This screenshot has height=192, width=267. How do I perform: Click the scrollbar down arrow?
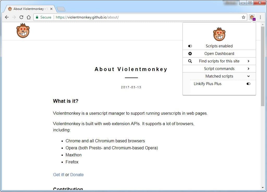pos(263,188)
